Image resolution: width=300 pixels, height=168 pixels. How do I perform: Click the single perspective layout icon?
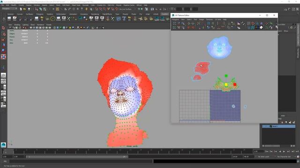click(x=3, y=75)
